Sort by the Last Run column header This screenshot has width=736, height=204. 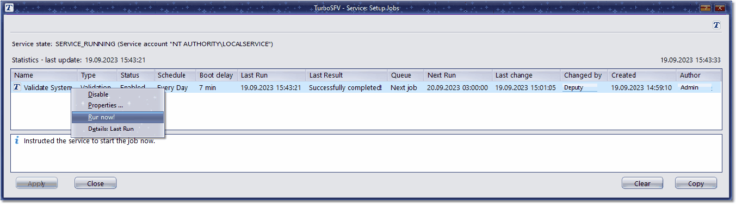(272, 75)
